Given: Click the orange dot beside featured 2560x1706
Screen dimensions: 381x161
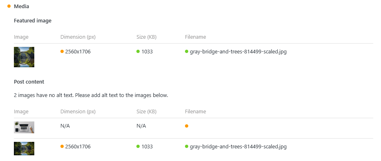Looking at the screenshot, I should (x=62, y=51).
